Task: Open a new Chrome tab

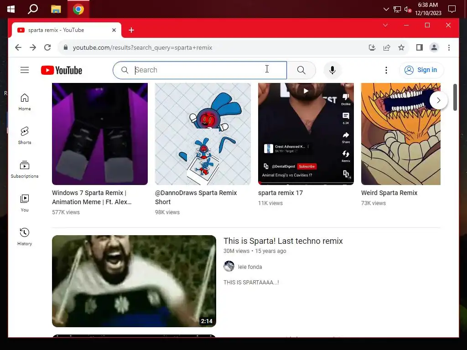Action: [131, 30]
